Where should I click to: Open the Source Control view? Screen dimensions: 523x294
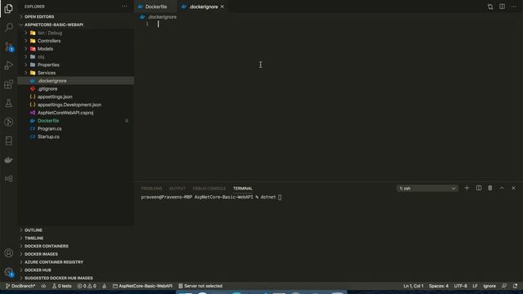click(x=9, y=47)
